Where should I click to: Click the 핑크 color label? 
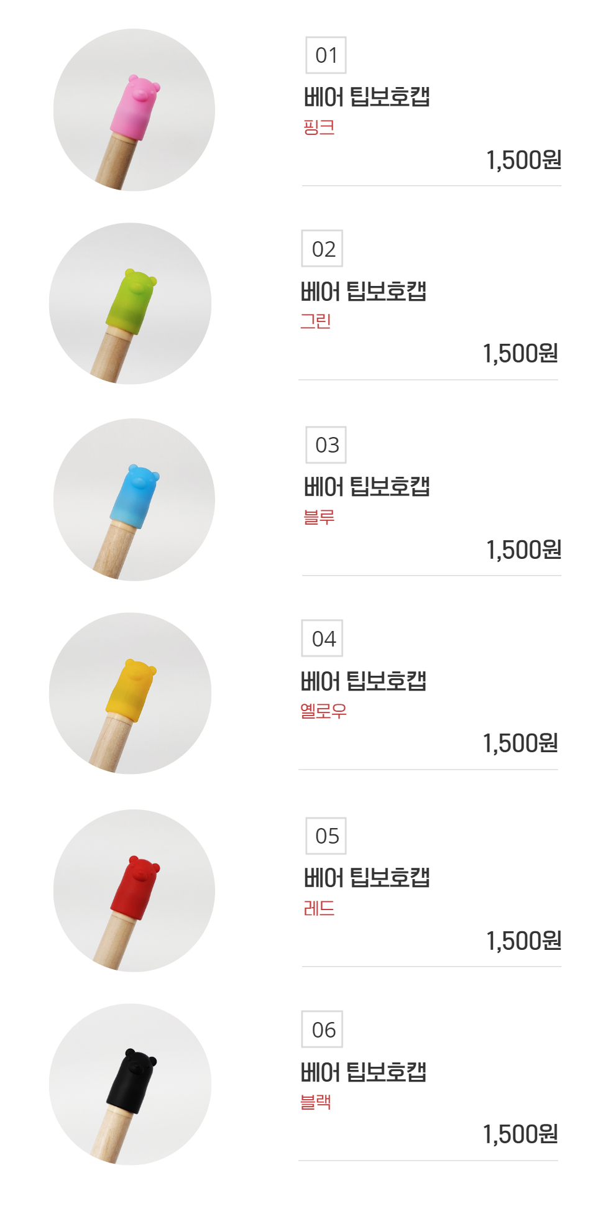click(x=319, y=127)
